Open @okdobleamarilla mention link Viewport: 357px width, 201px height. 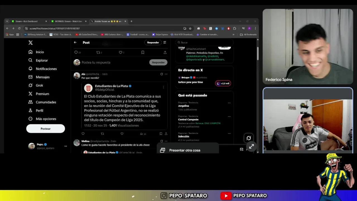tap(196, 56)
